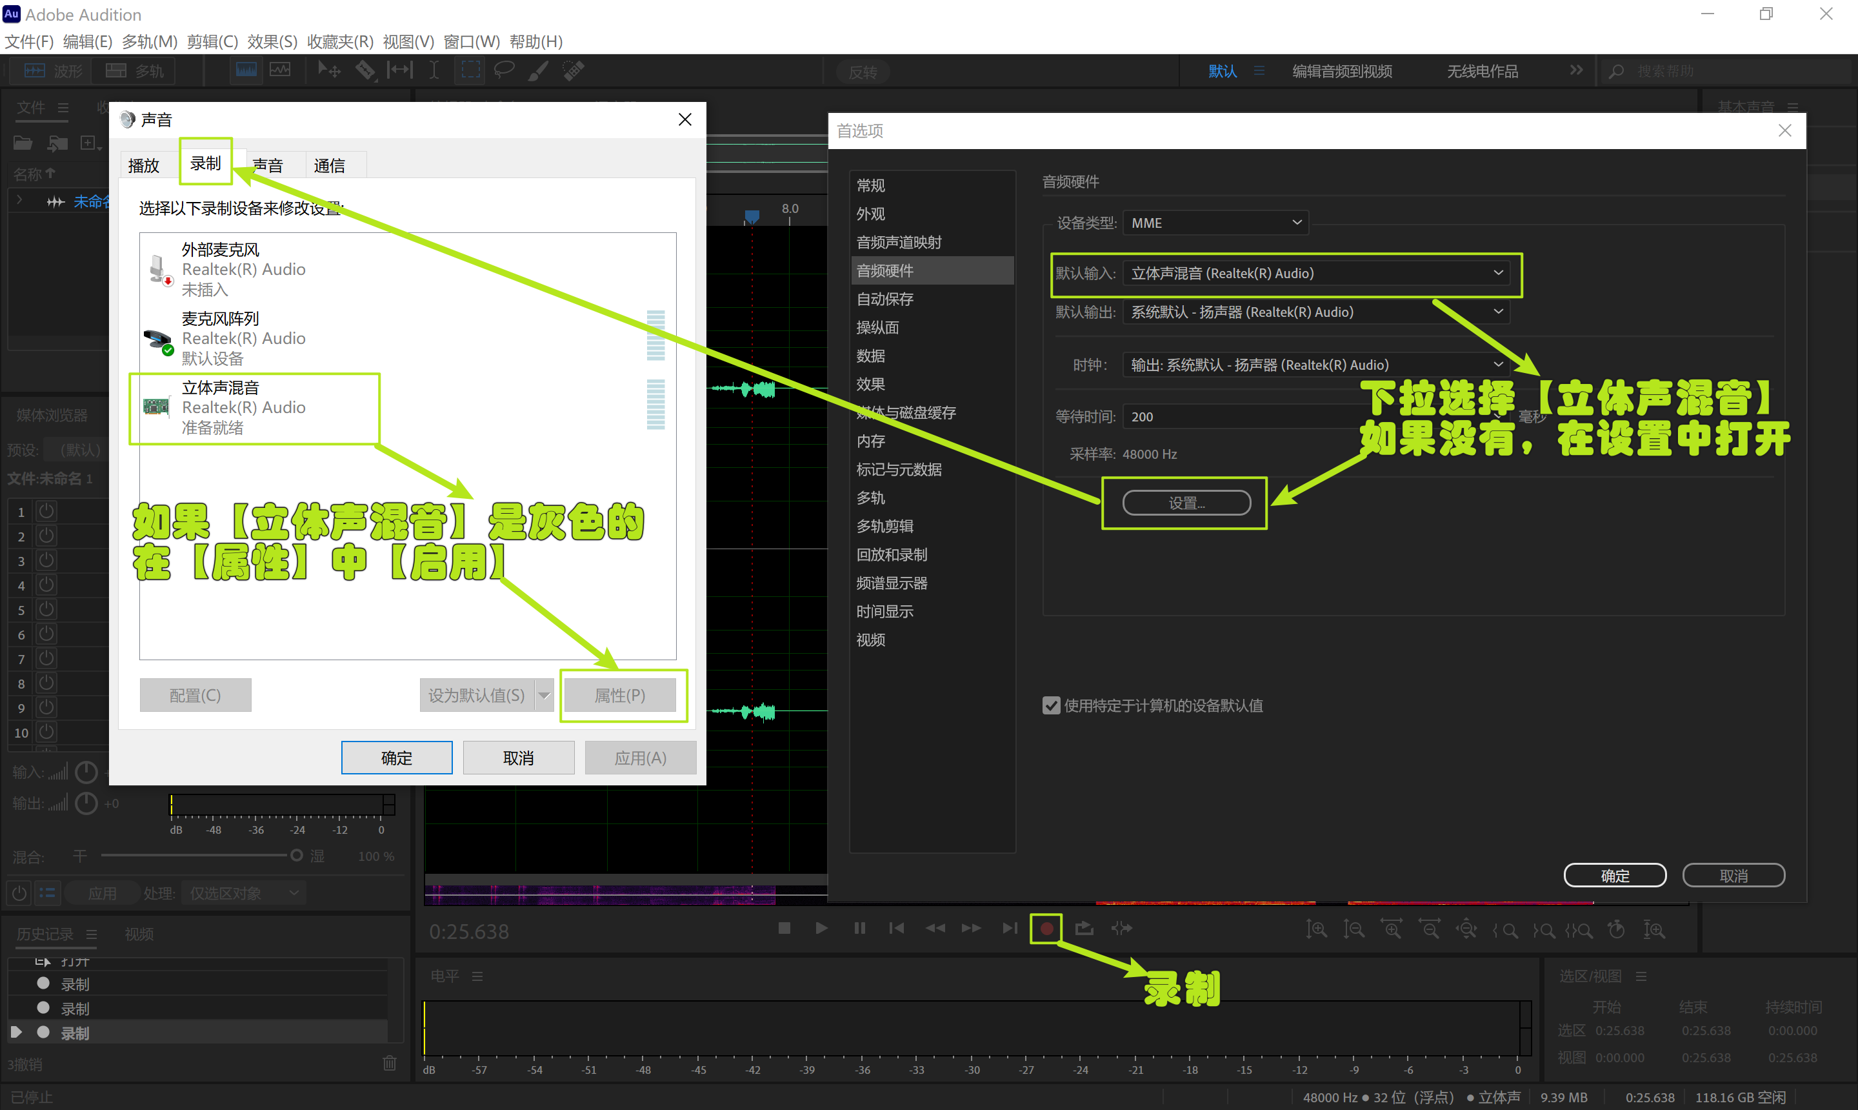Screen dimensions: 1858x1110
Task: Select the Spot Healing Brush tool
Action: [574, 70]
